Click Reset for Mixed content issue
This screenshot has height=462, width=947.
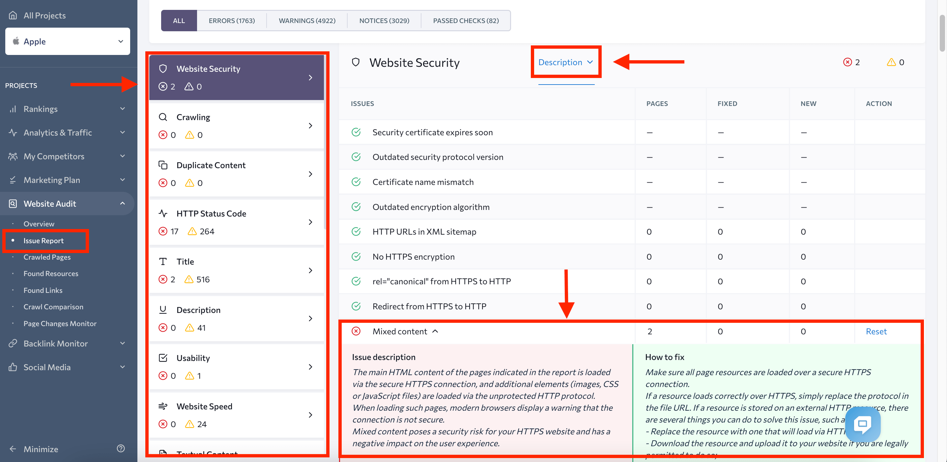coord(877,330)
